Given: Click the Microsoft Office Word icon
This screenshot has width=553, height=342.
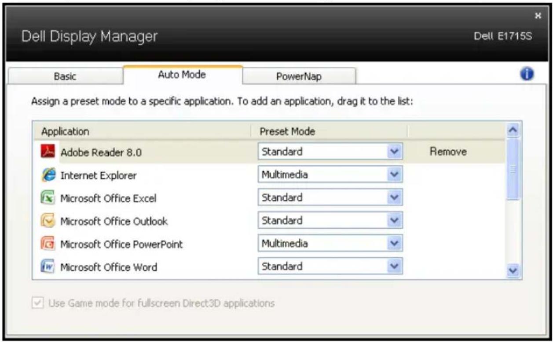Looking at the screenshot, I should pos(48,266).
